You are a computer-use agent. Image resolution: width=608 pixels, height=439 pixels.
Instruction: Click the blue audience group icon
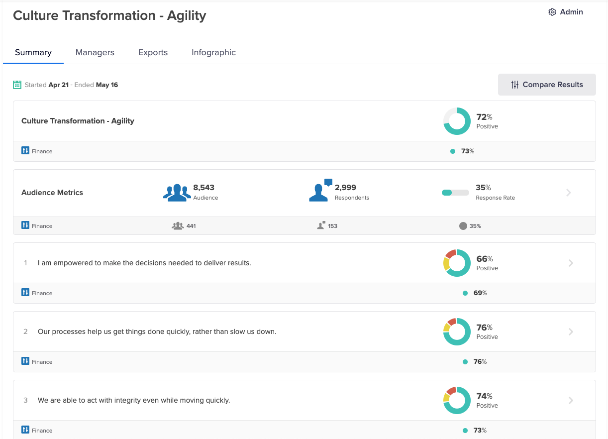177,193
